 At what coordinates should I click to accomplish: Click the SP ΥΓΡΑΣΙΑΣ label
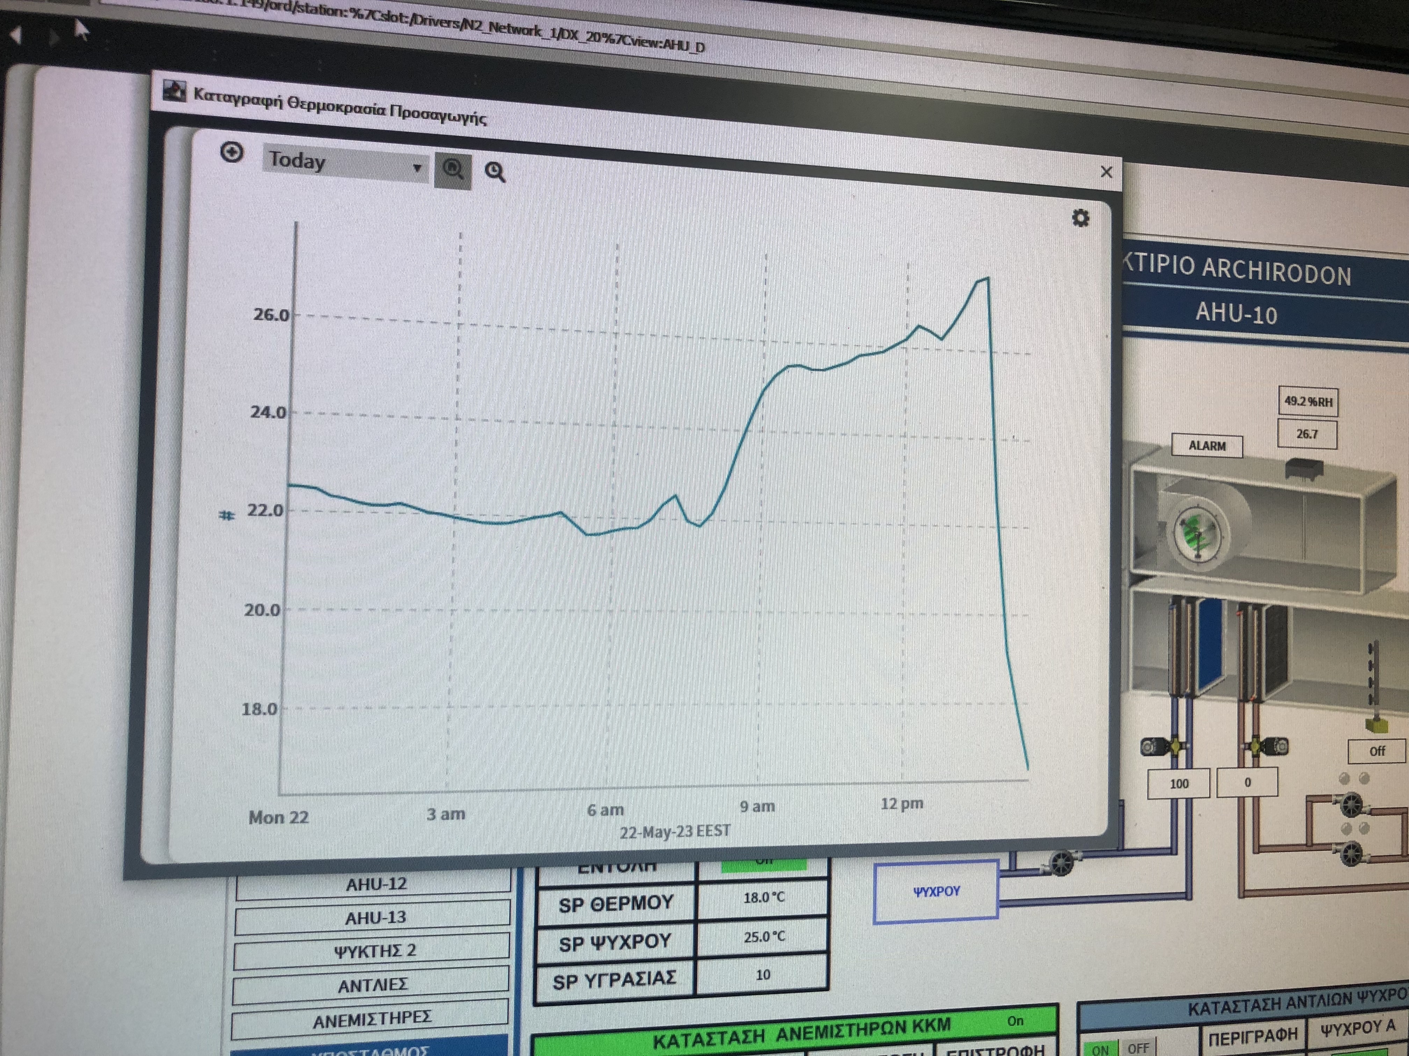[x=615, y=980]
